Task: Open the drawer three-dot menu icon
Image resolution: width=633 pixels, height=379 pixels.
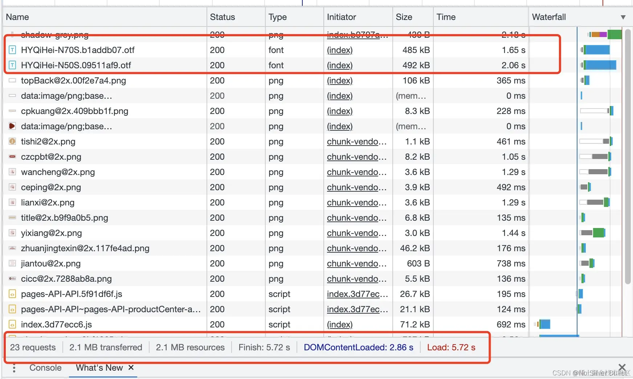Action: click(x=14, y=368)
